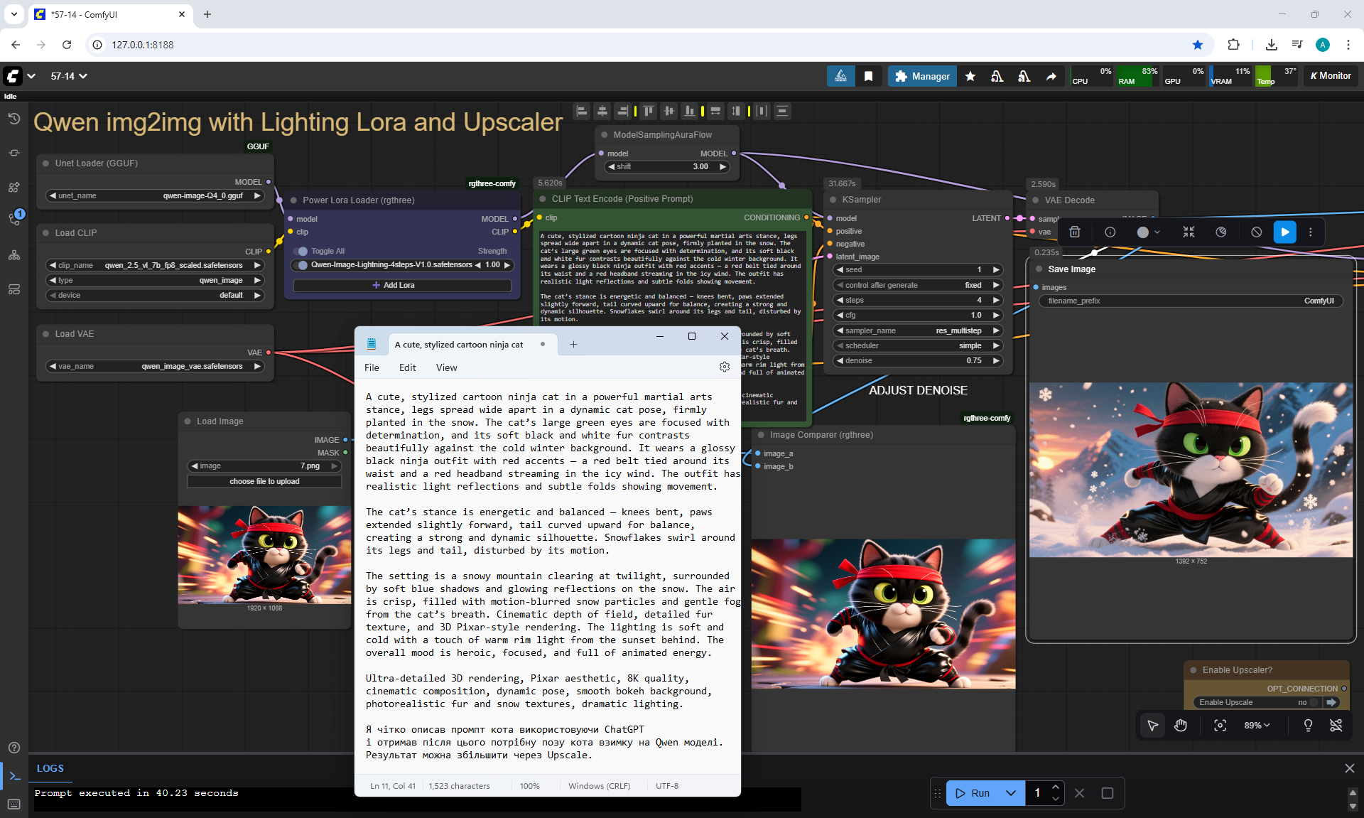Screen dimensions: 1364x818
Task: Click choose file to upload button
Action: pyautogui.click(x=264, y=481)
